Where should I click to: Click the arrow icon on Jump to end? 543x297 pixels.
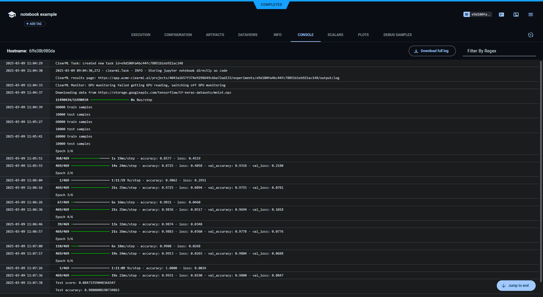pyautogui.click(x=504, y=286)
